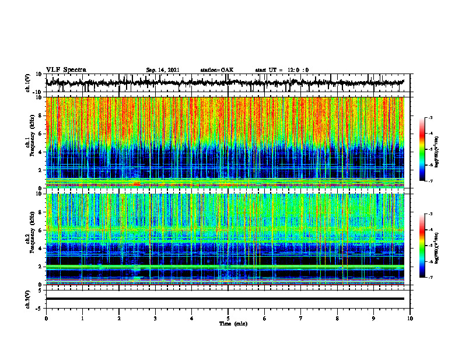Click the "2" tick on Time axis

pyautogui.click(x=119, y=318)
